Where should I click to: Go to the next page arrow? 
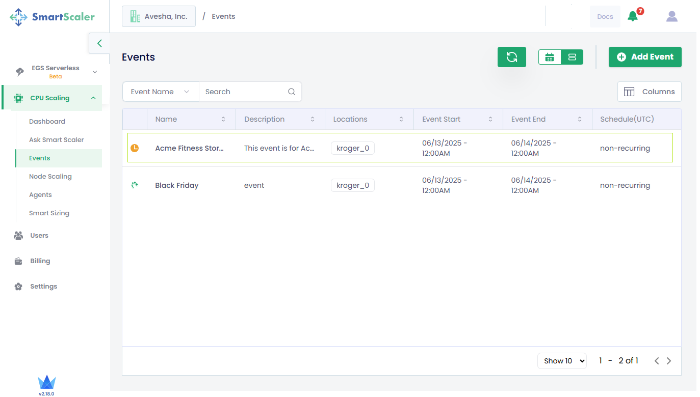[669, 361]
